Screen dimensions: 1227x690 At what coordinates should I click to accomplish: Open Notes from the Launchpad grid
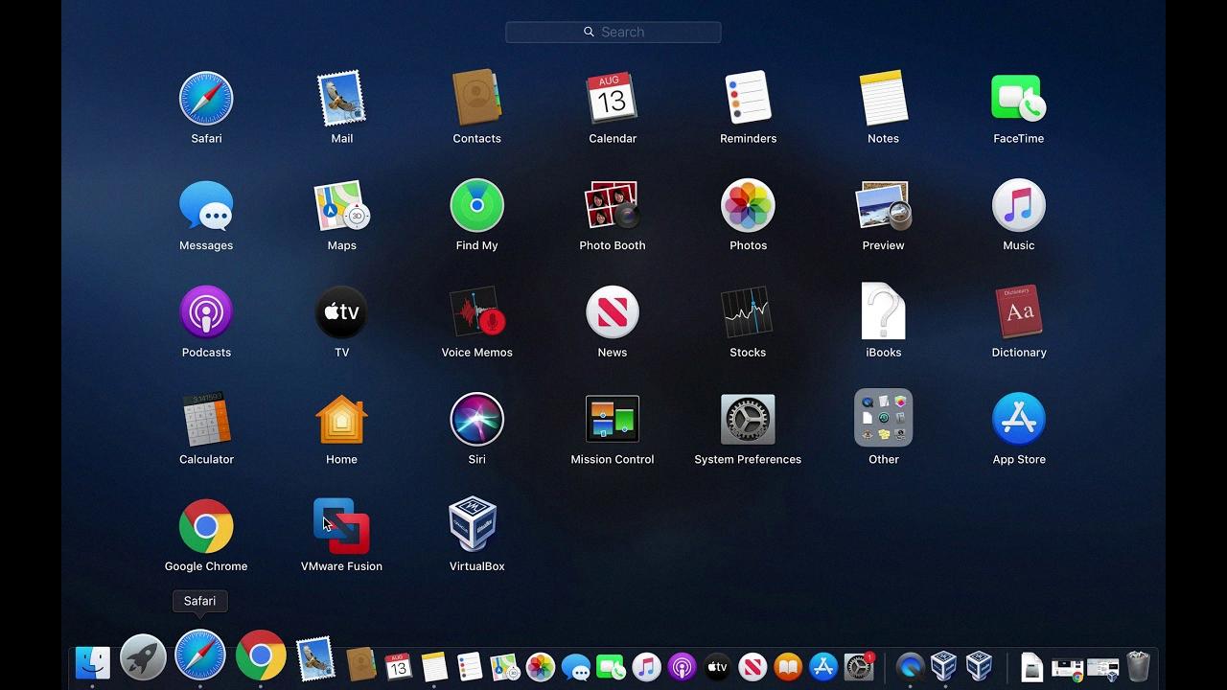[883, 98]
